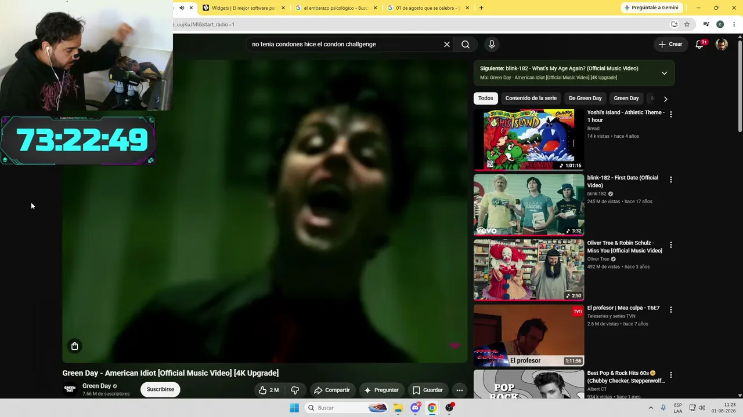The width and height of the screenshot is (743, 417).
Task: Open 'blink-182 - First Date' video title
Action: [x=622, y=182]
